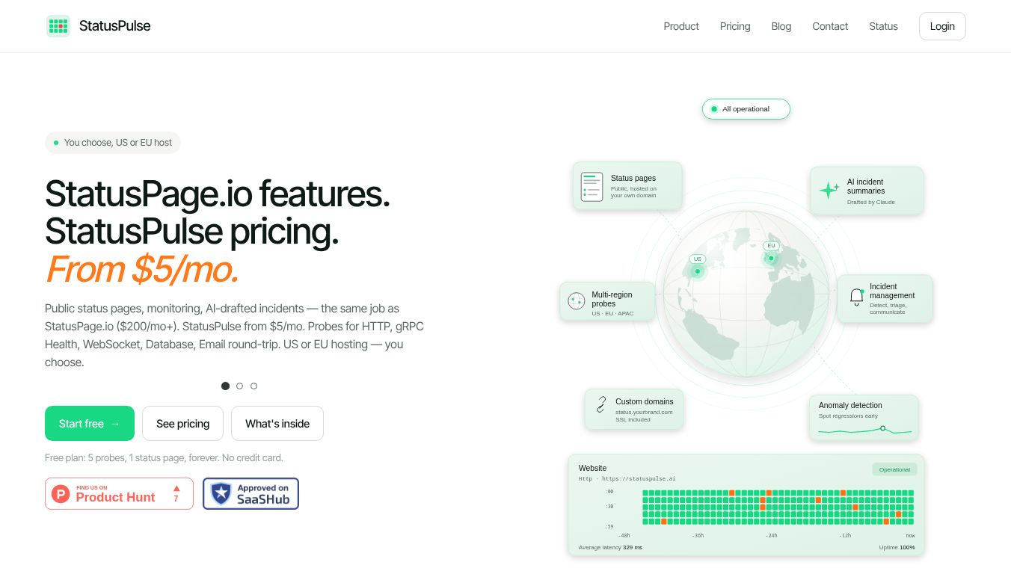Open the Pricing nav link
The width and height of the screenshot is (1011, 568).
tap(735, 26)
